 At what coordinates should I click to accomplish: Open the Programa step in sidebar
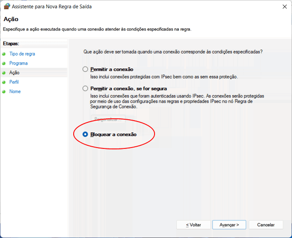(18, 63)
